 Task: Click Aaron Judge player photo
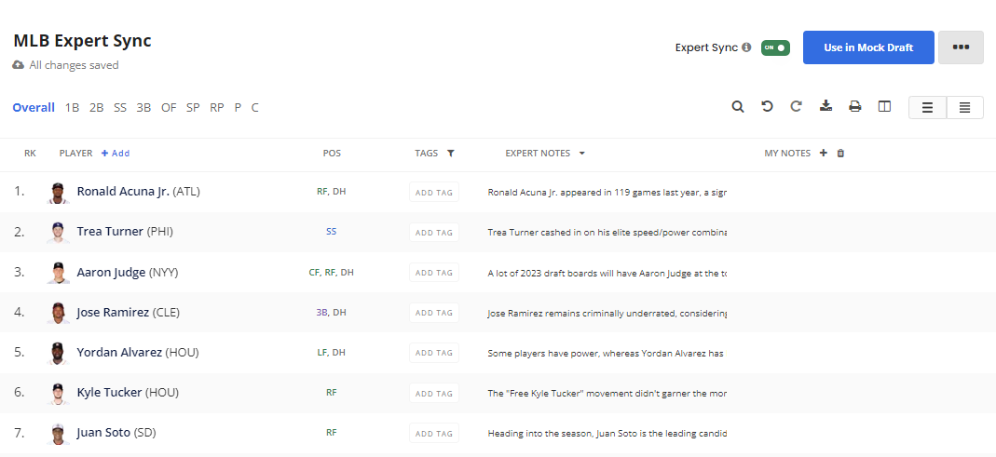(59, 273)
